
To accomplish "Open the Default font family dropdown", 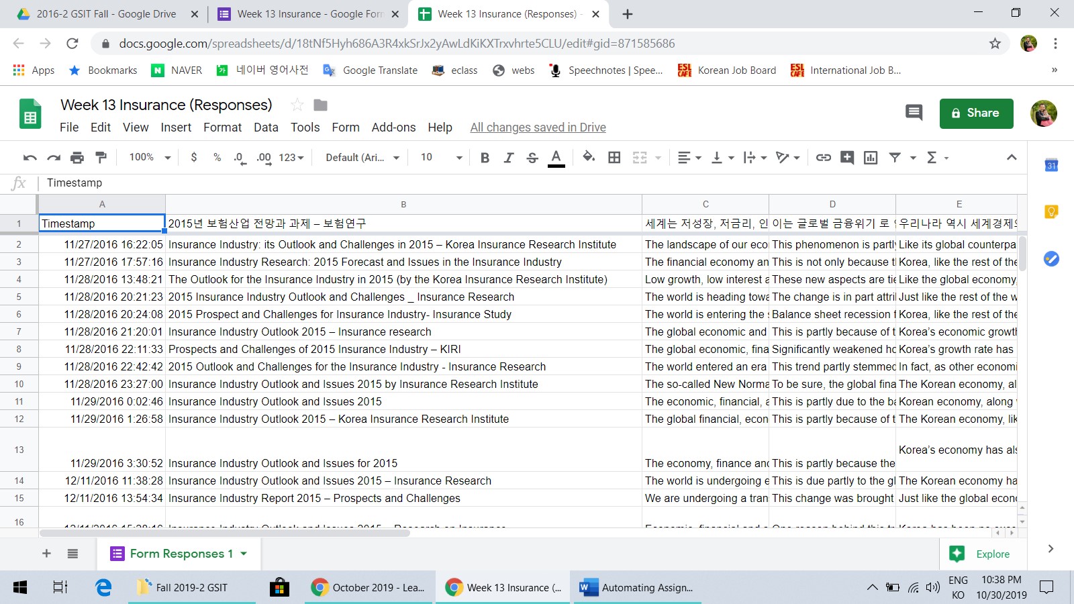I will 362,157.
